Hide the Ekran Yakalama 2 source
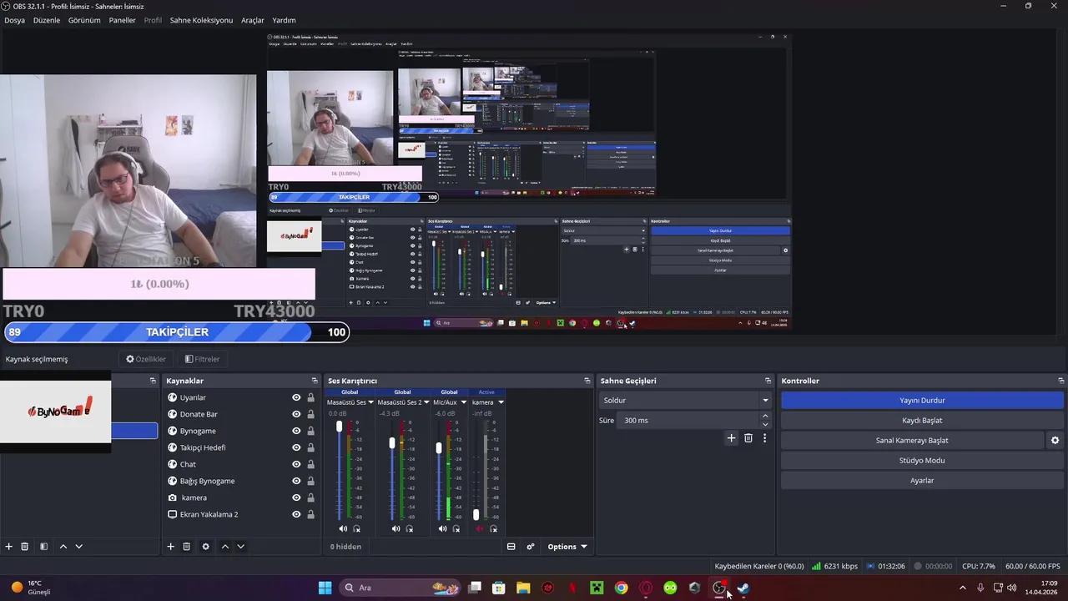The image size is (1068, 601). [296, 514]
